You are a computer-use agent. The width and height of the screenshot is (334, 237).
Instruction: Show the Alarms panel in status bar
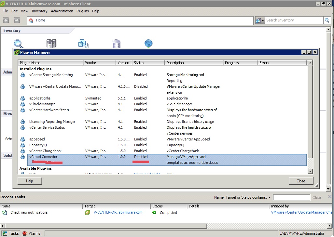click(31, 233)
